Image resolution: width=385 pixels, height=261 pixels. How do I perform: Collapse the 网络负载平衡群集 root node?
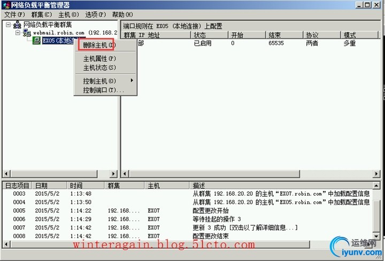coord(9,25)
